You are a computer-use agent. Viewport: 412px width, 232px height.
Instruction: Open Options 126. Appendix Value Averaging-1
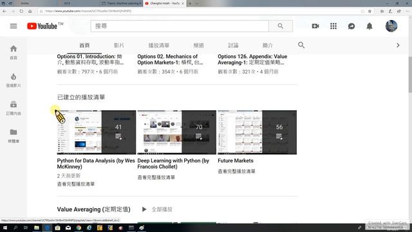click(x=252, y=59)
